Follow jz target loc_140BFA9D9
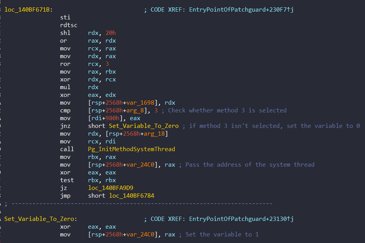The width and height of the screenshot is (365, 243). pyautogui.click(x=110, y=188)
